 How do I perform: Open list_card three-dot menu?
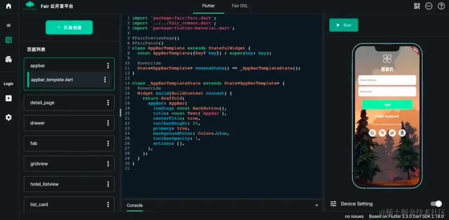pyautogui.click(x=108, y=205)
